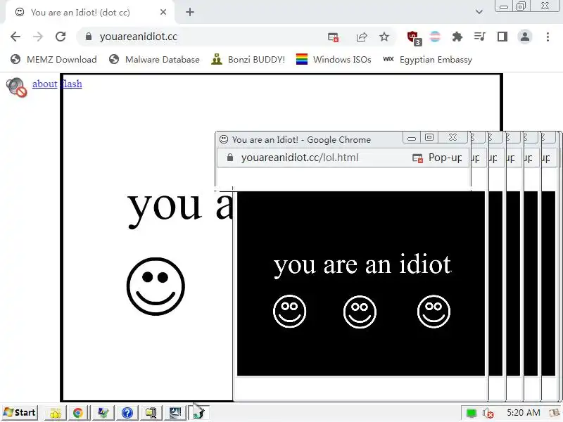Click the popup's Pop-up blocked indicator
Screen dimensions: 563x422
[437, 158]
